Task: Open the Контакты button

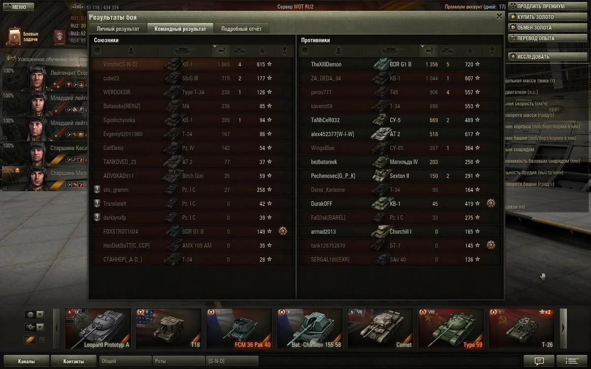Action: [73, 361]
